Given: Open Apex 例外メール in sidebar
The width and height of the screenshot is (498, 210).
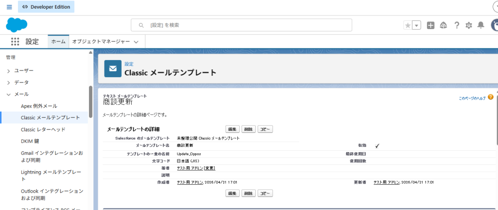Looking at the screenshot, I should click(x=39, y=106).
